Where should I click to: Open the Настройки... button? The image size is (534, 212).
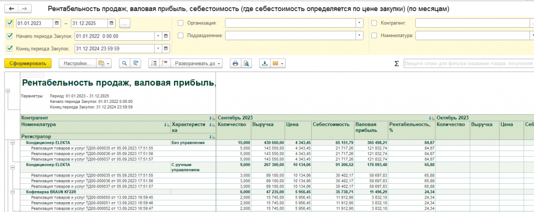pyautogui.click(x=77, y=63)
